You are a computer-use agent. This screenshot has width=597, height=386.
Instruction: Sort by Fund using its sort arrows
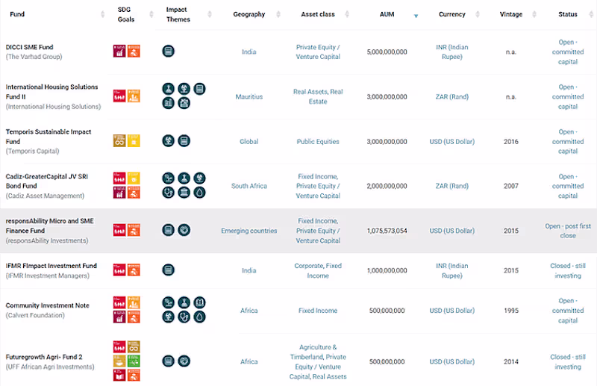102,14
